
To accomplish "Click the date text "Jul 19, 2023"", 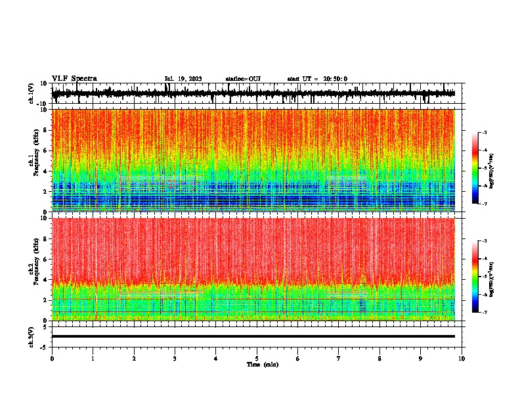I will pyautogui.click(x=183, y=79).
